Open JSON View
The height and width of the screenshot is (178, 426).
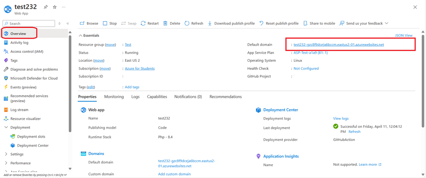coord(403,35)
